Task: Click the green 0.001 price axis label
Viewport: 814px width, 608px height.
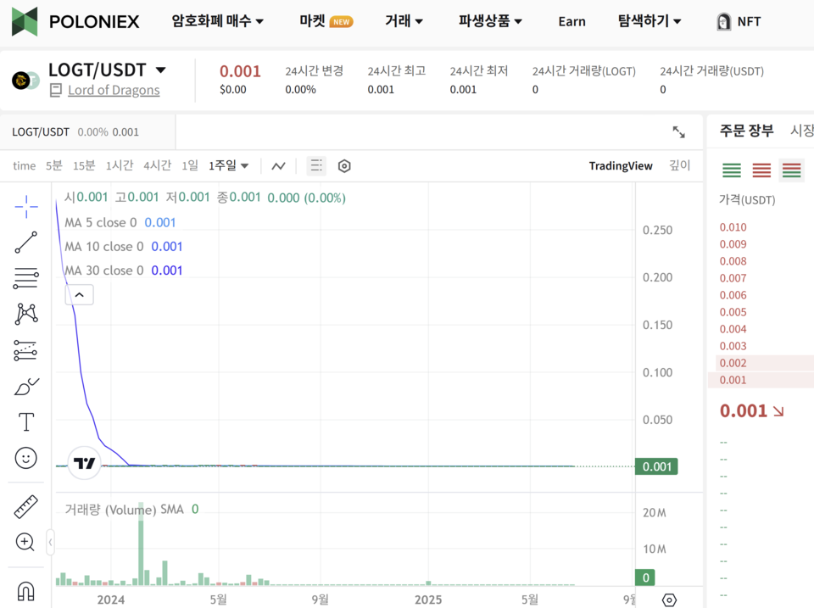Action: tap(656, 466)
